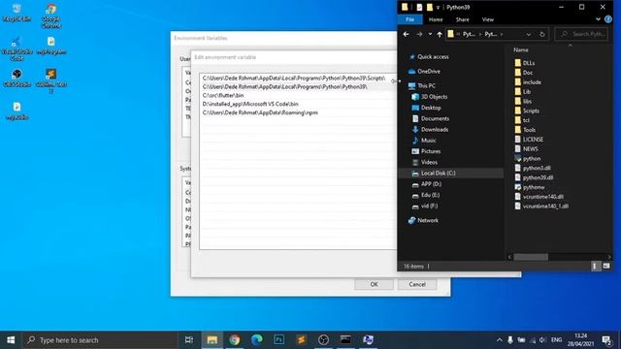The image size is (621, 349).
Task: Select the Microsoft VS Code\bin path entry
Action: pos(250,104)
